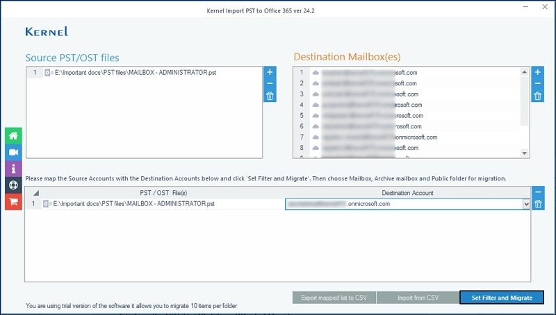Select mapped PST file row in mapping table
Screen dimensions: 556x315
155,204
